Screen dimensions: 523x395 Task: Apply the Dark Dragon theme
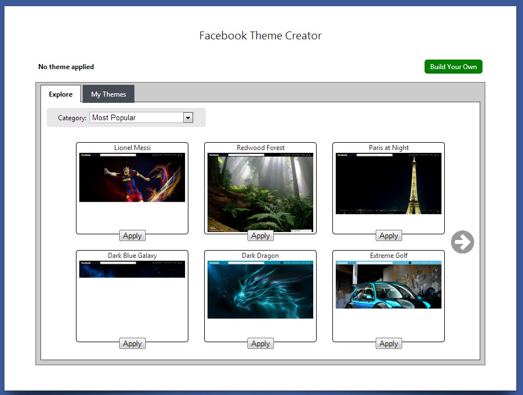pos(260,343)
